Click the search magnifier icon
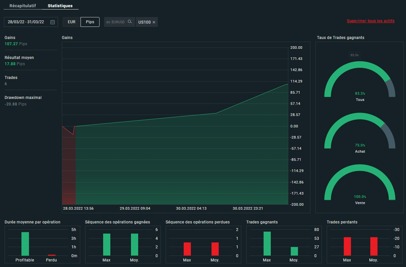This screenshot has width=406, height=267. tap(130, 22)
